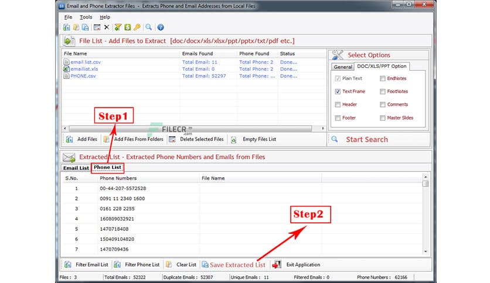Viewport: 490px width, 283px height.
Task: Select phone number '1470709436'
Action: tap(114, 249)
